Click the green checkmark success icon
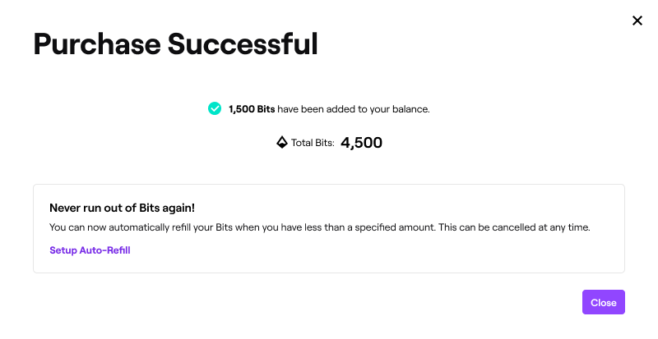Screen dimensions: 658x339 coord(215,108)
